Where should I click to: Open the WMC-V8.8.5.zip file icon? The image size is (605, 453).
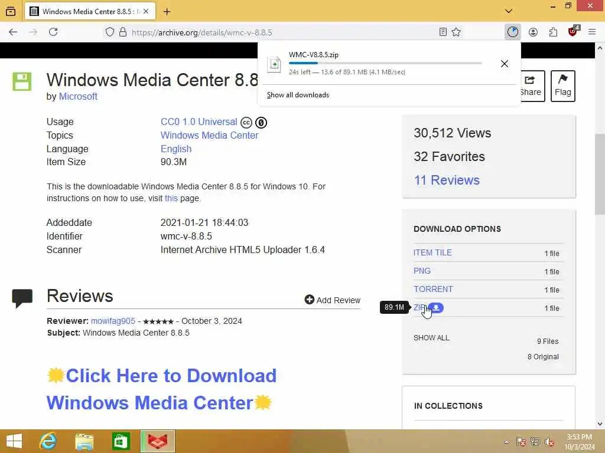coord(274,64)
